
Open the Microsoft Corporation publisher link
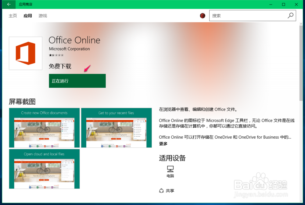(70, 49)
